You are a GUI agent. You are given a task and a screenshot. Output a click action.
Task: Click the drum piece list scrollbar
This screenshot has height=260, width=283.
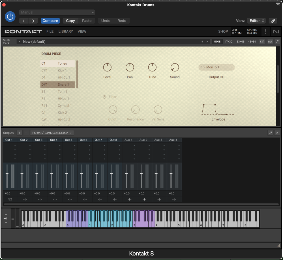click(77, 74)
